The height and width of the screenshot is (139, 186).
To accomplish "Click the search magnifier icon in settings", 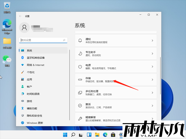I will pos(64,40).
